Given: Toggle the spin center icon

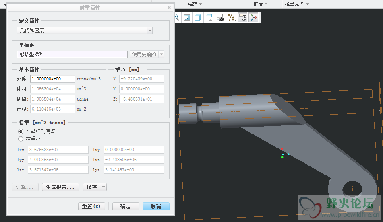Looking at the screenshot, I should pyautogui.click(x=254, y=18).
